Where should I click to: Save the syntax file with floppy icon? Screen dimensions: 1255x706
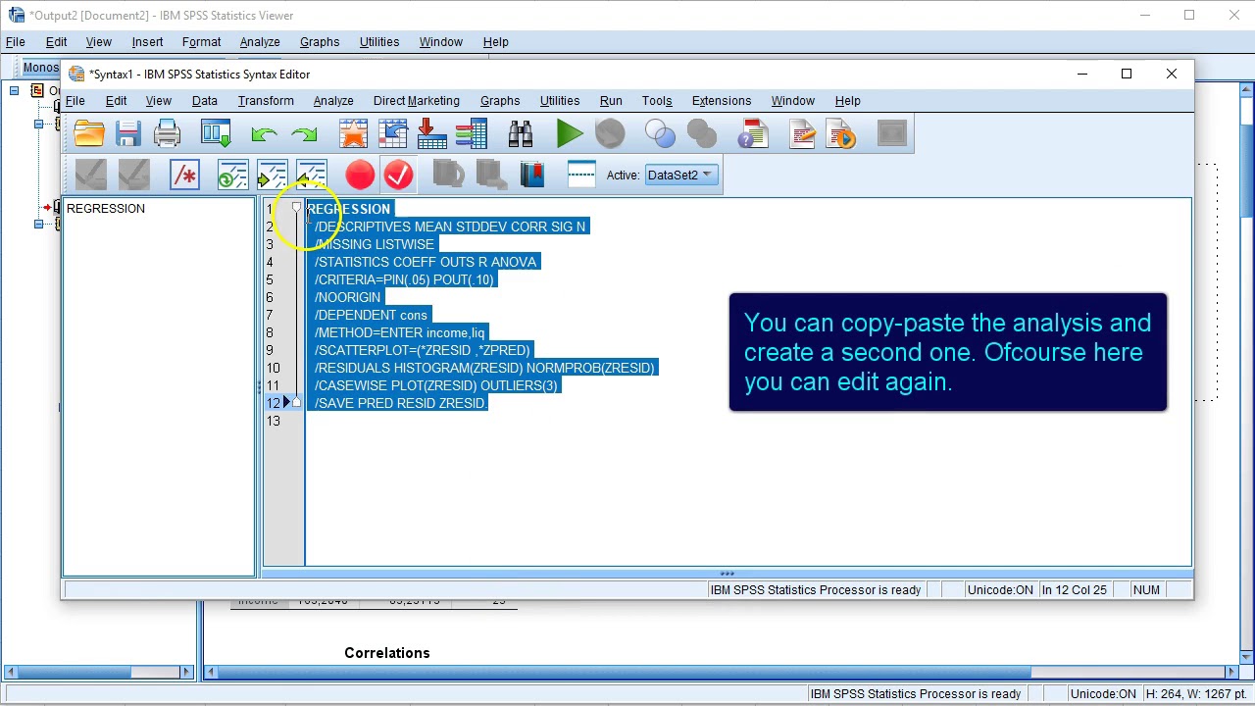click(127, 133)
